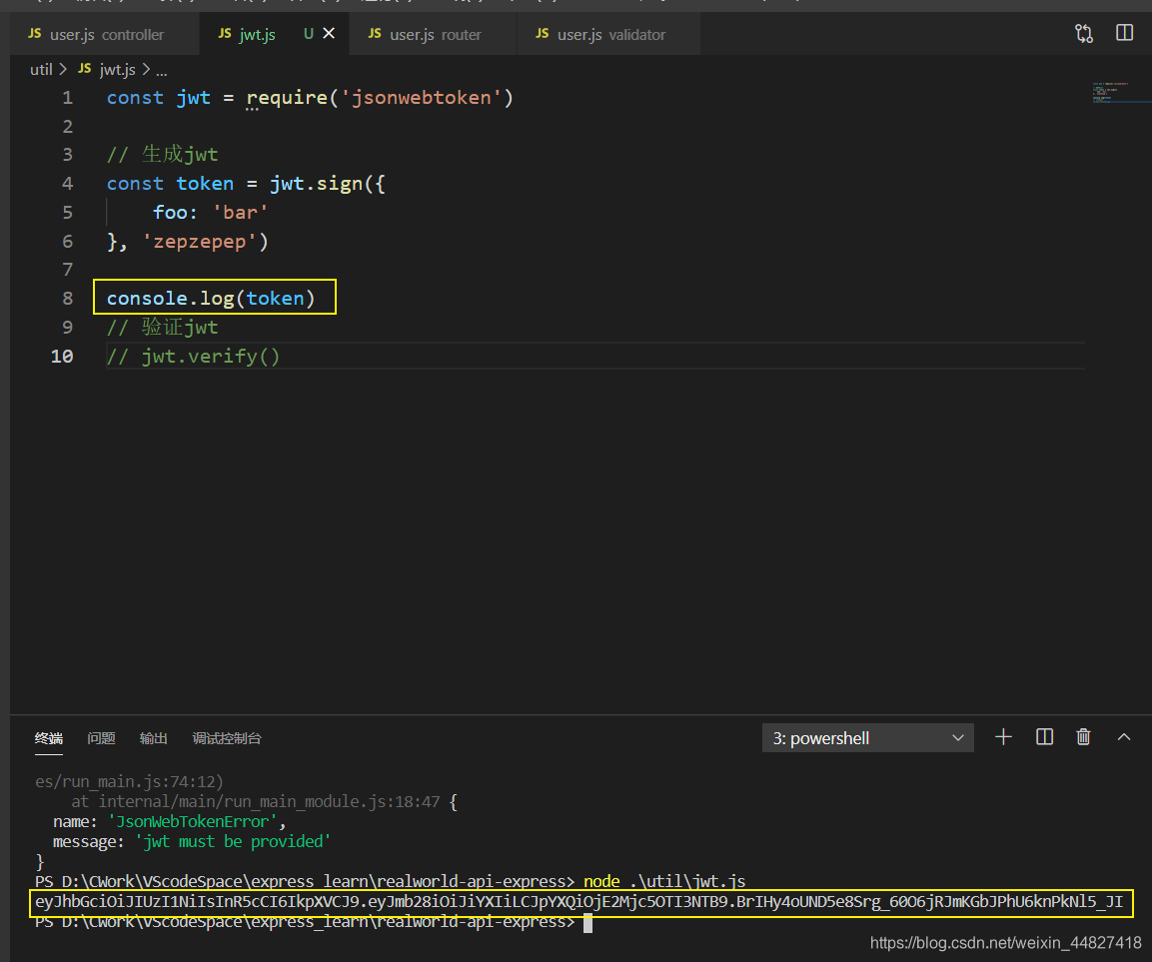The height and width of the screenshot is (962, 1152).
Task: Click the jwt.sign call on line 4
Action: [315, 184]
